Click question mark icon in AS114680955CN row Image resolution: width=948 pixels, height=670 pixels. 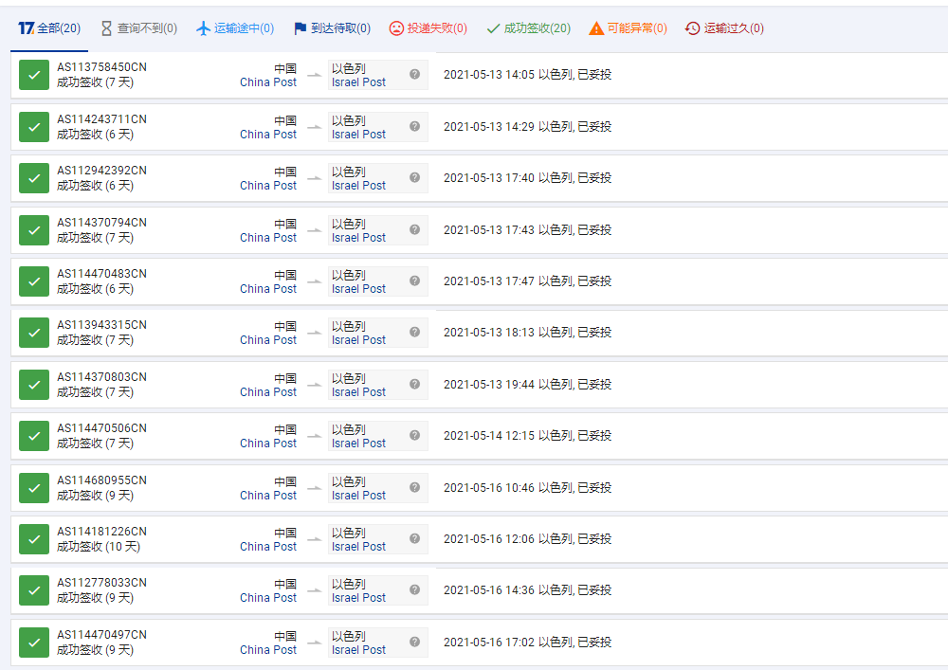point(414,487)
